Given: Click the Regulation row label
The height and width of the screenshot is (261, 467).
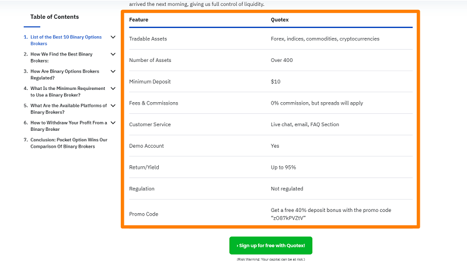Looking at the screenshot, I should pyautogui.click(x=142, y=189).
